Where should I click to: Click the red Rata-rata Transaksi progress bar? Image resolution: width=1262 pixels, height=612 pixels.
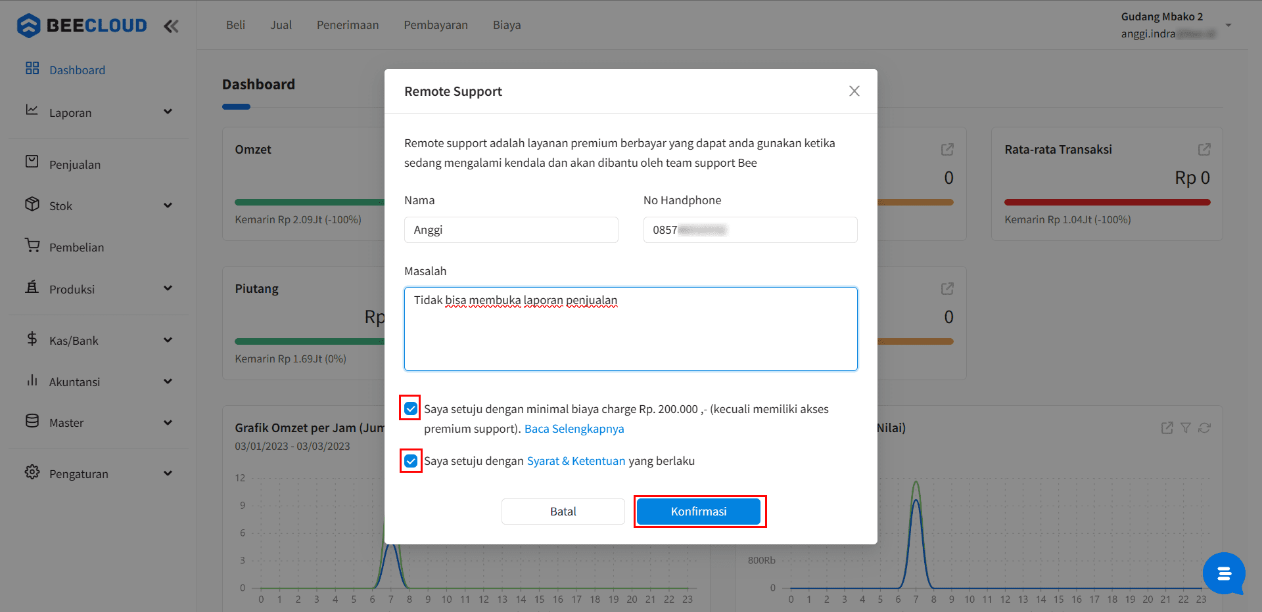tap(1107, 202)
